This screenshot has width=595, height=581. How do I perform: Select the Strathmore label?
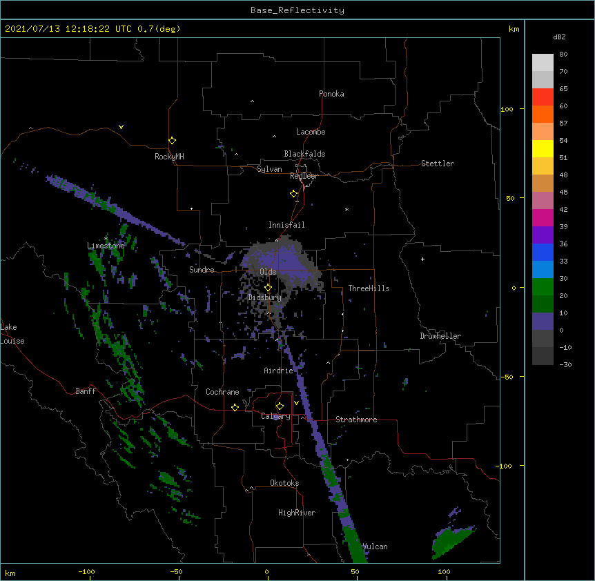point(356,420)
